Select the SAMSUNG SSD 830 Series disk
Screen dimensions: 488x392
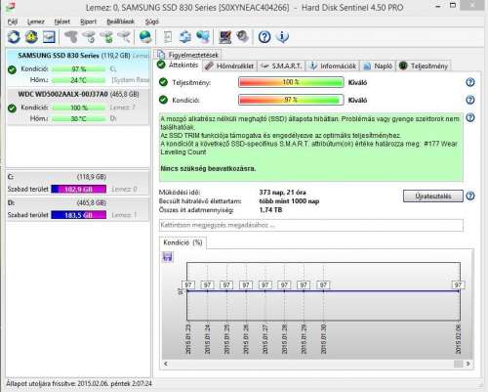tap(78, 67)
